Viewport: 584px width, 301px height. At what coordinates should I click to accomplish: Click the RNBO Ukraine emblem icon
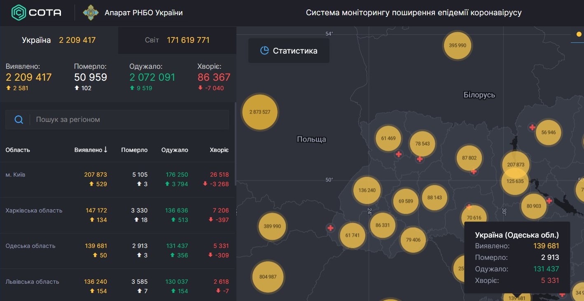click(90, 13)
